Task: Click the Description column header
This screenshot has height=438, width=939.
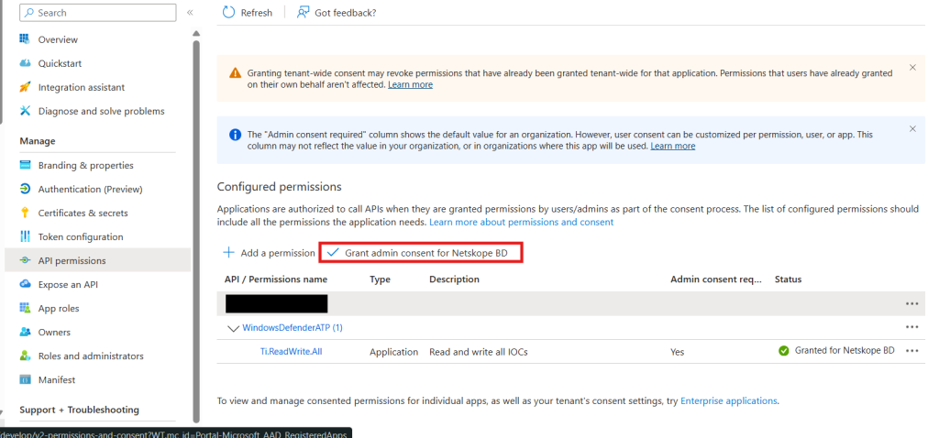Action: 455,279
